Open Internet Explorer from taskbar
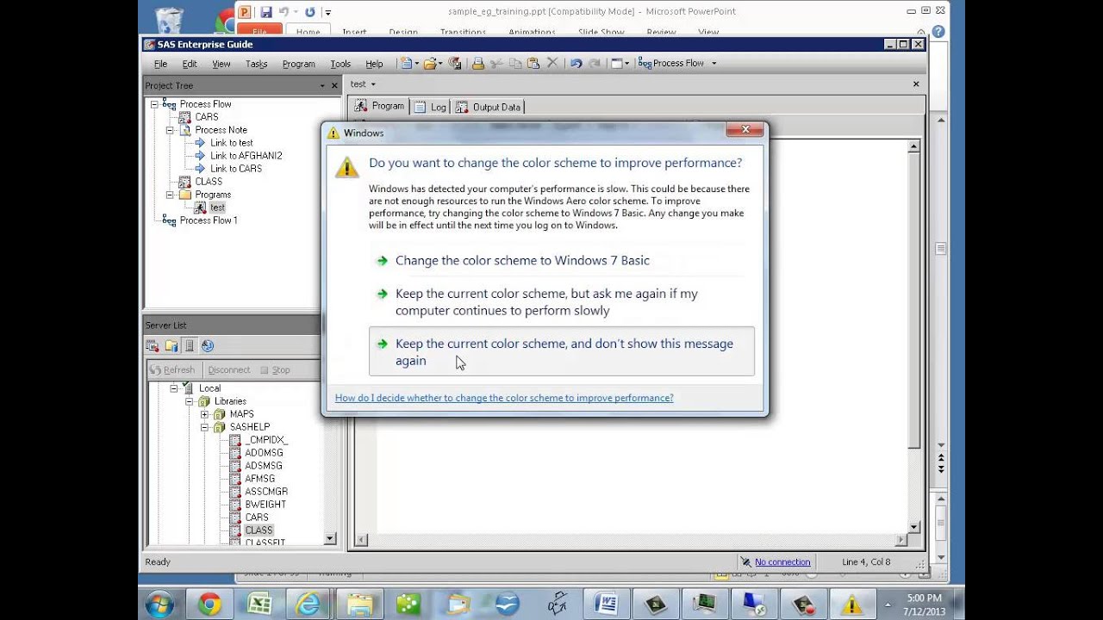 click(x=308, y=604)
